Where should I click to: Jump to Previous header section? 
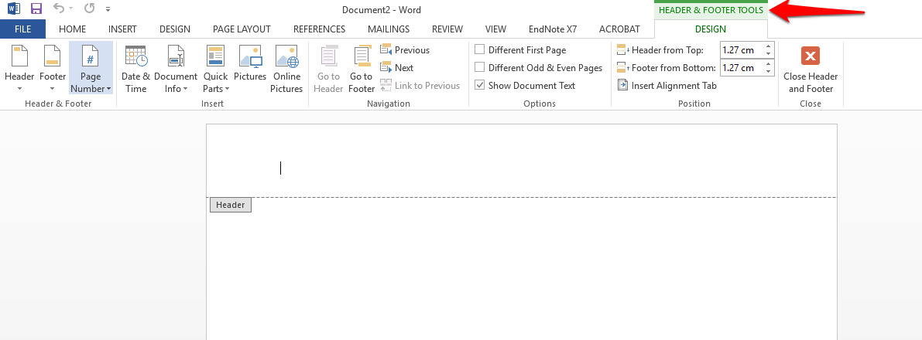pos(405,50)
